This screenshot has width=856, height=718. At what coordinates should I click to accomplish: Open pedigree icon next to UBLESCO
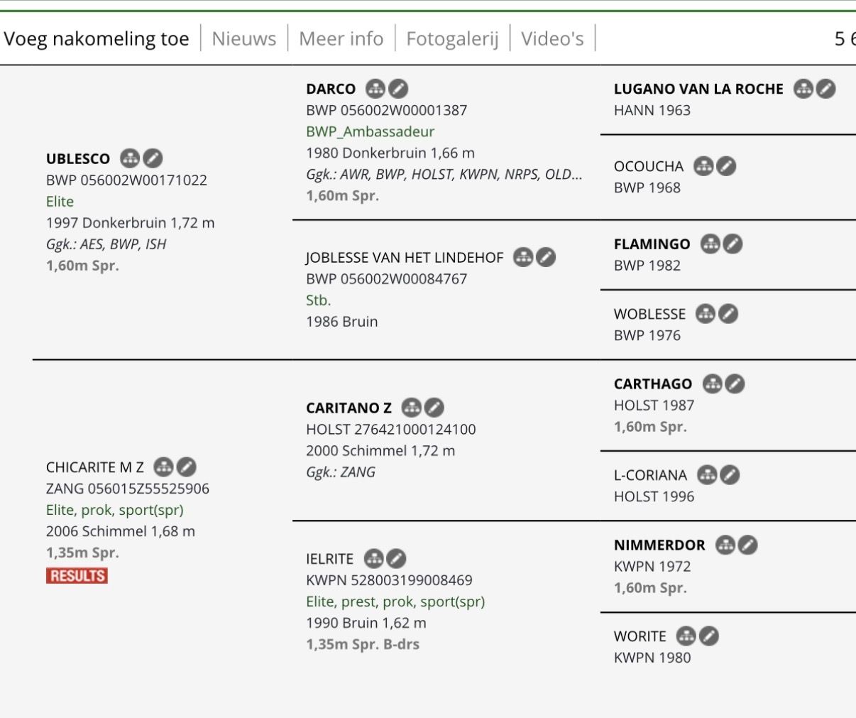tap(130, 158)
